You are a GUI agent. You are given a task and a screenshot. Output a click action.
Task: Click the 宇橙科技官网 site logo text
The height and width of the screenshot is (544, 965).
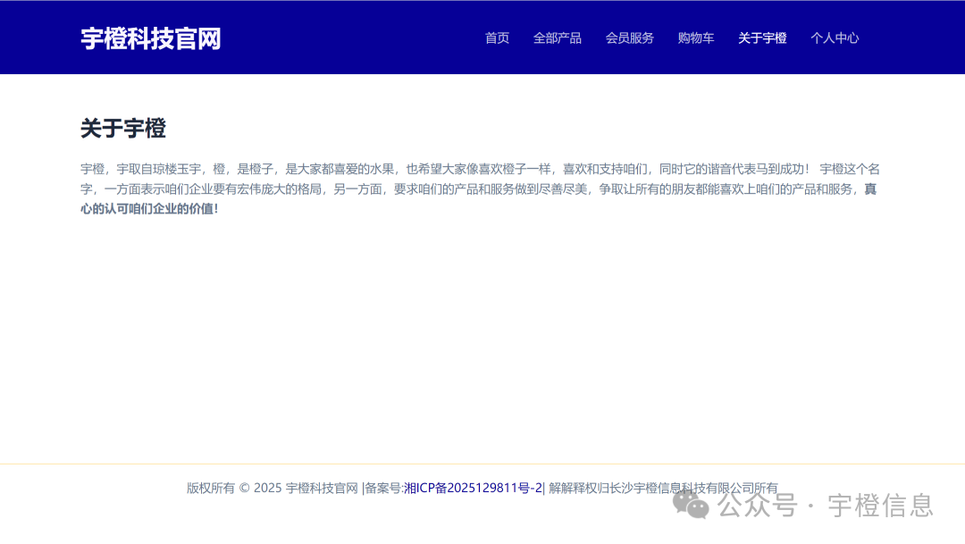152,38
